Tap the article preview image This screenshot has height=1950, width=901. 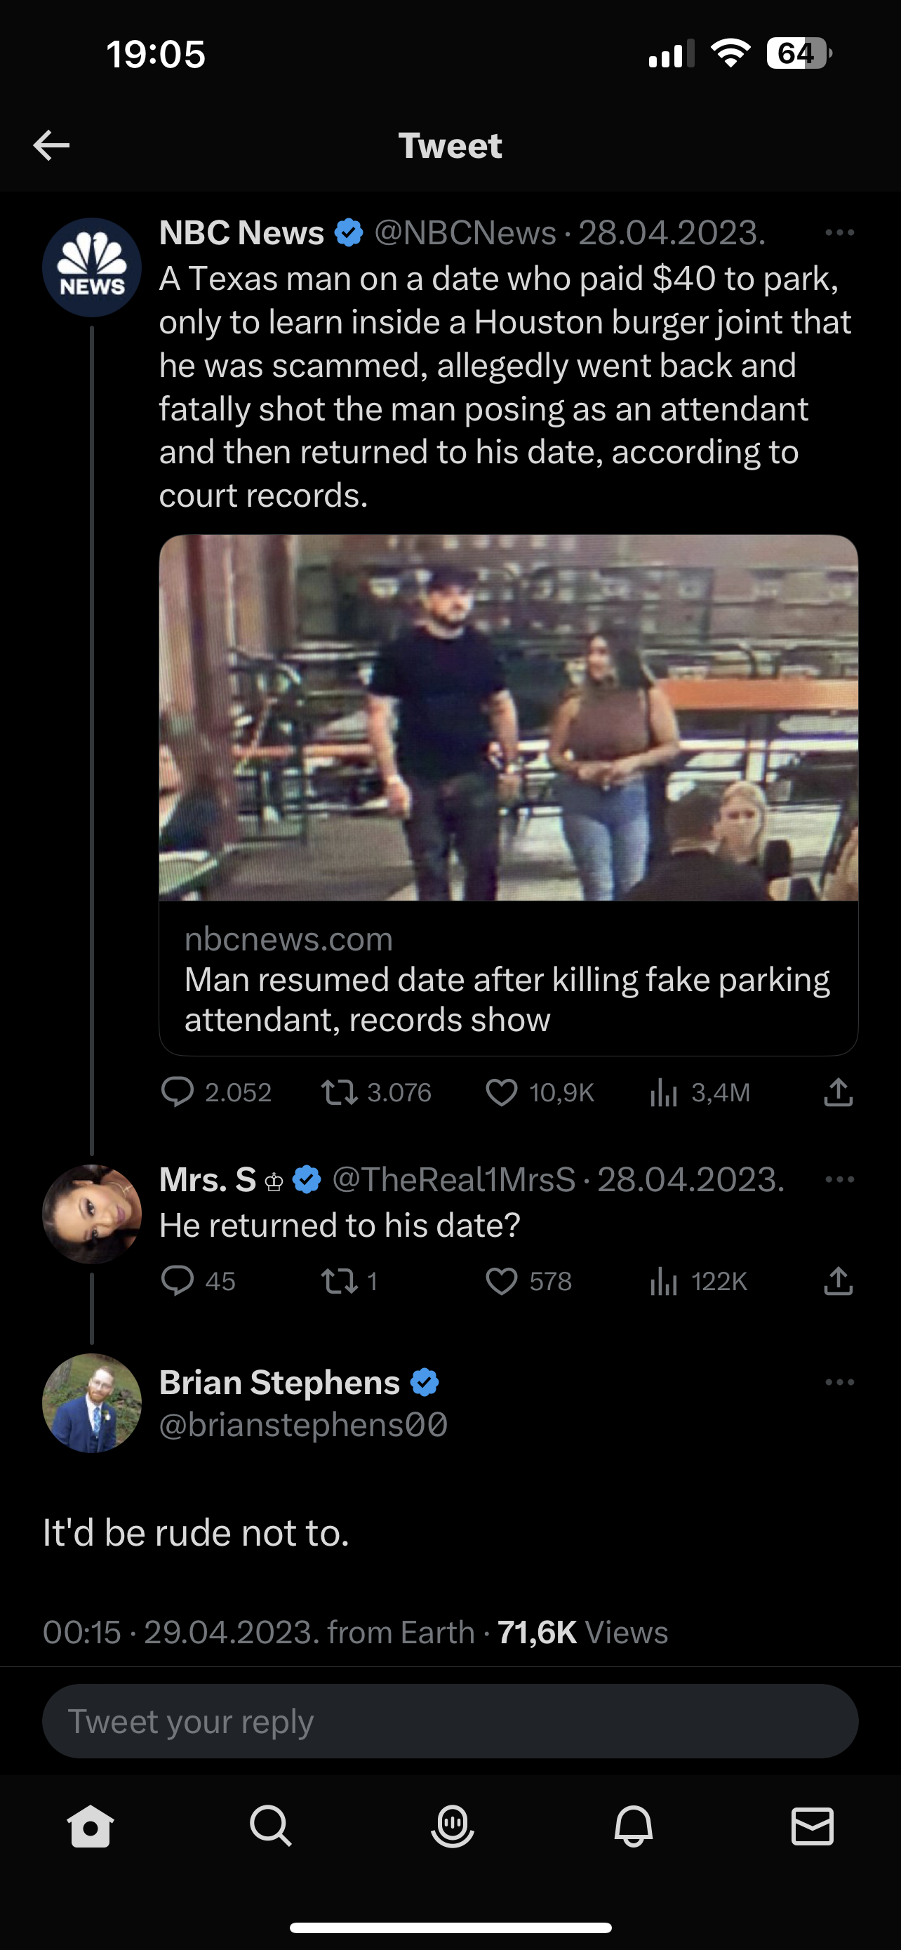pos(507,717)
